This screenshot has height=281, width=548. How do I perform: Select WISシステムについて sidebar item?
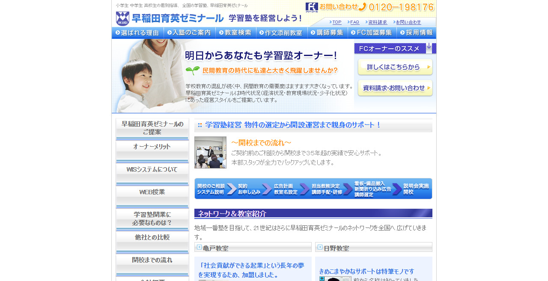pos(152,174)
